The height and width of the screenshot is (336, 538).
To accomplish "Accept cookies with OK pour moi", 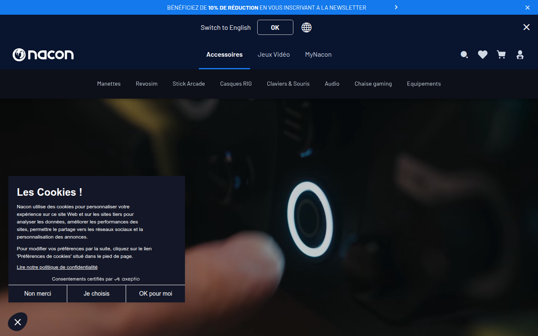I will pos(156,294).
